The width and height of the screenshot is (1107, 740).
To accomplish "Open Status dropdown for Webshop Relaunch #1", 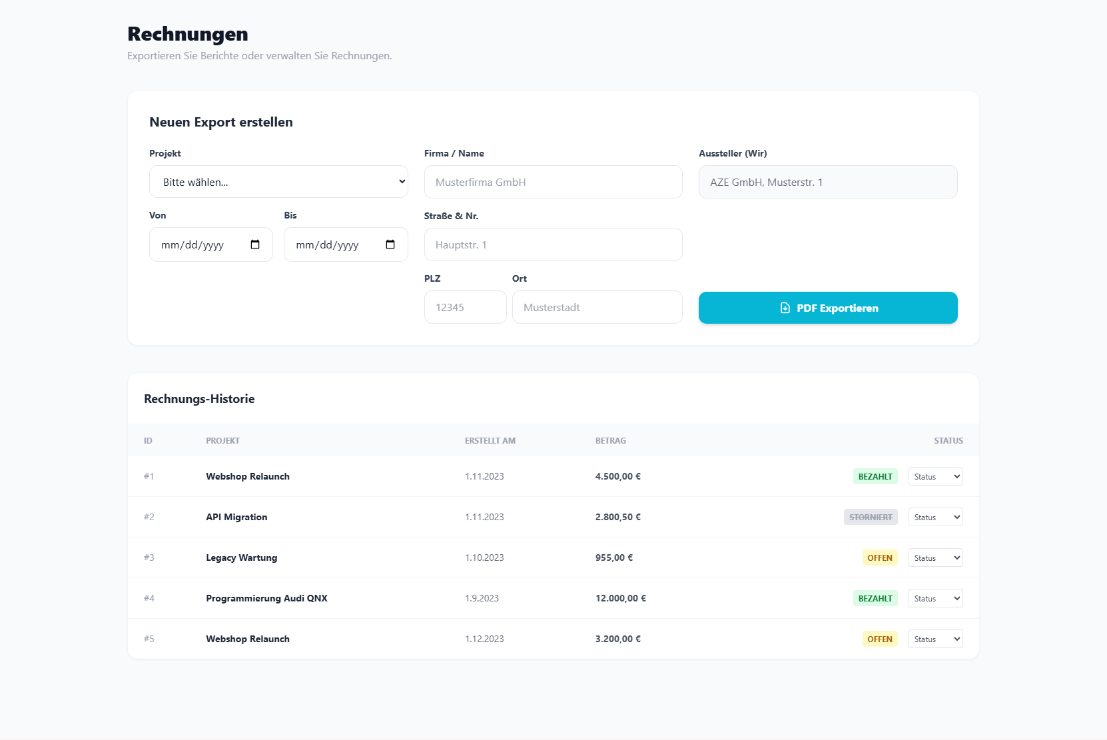I will coord(935,476).
